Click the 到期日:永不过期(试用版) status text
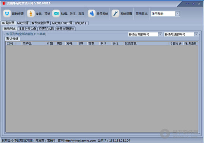Image resolution: width=204 pixels, height=143 pixels. [18, 140]
